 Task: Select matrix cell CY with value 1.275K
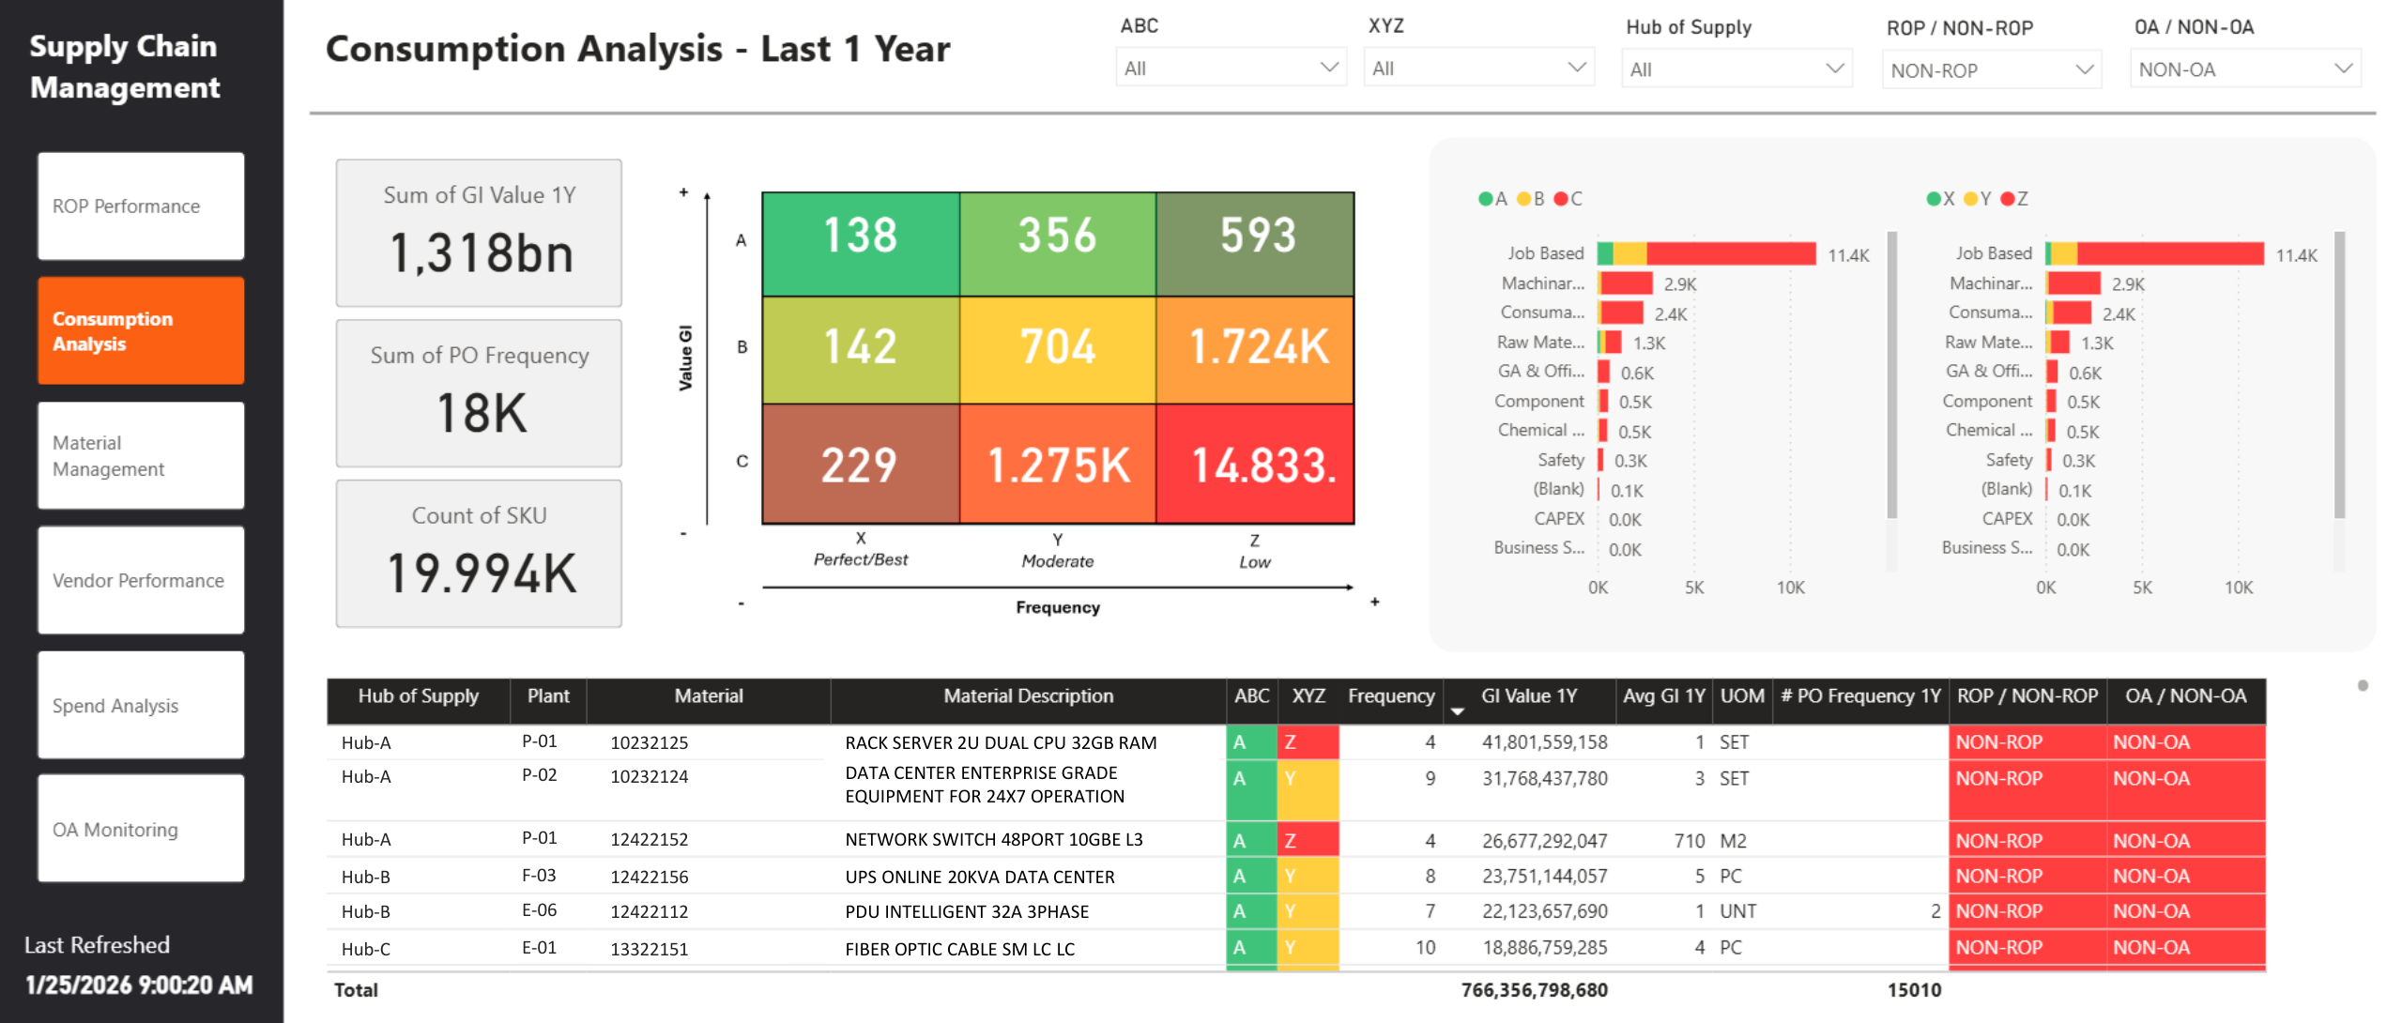coord(1058,464)
